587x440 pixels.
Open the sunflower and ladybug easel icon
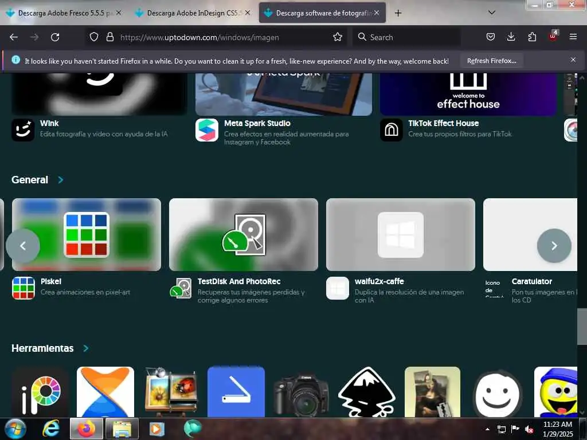click(171, 392)
